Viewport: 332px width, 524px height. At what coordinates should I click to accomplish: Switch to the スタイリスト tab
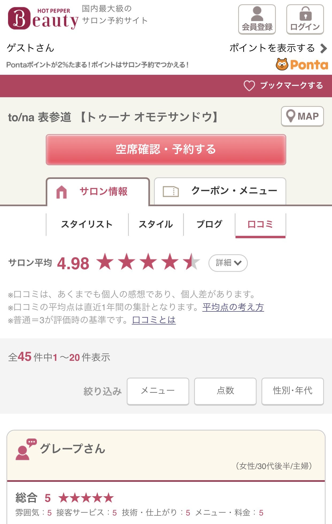pyautogui.click(x=87, y=224)
